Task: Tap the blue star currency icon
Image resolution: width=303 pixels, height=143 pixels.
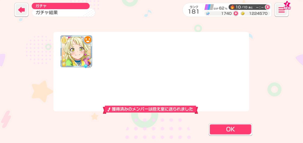Action: 208,14
